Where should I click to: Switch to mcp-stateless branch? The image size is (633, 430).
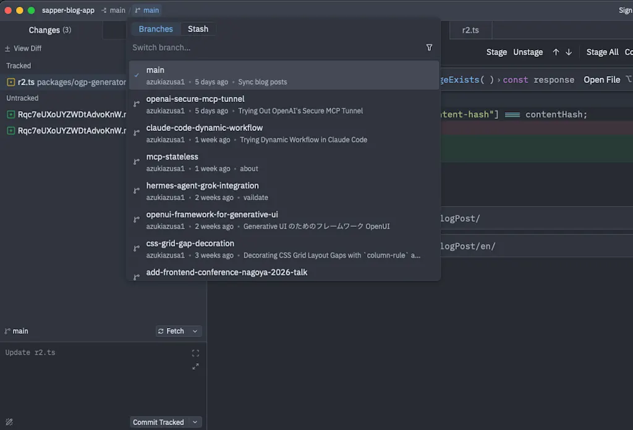[284, 162]
